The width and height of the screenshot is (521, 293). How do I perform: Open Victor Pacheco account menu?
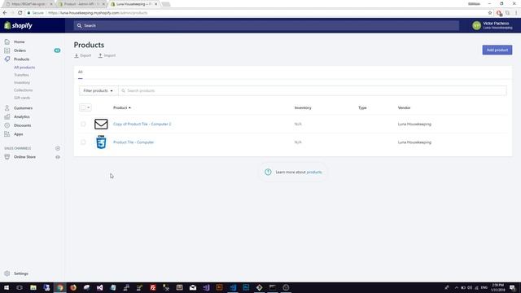click(492, 25)
